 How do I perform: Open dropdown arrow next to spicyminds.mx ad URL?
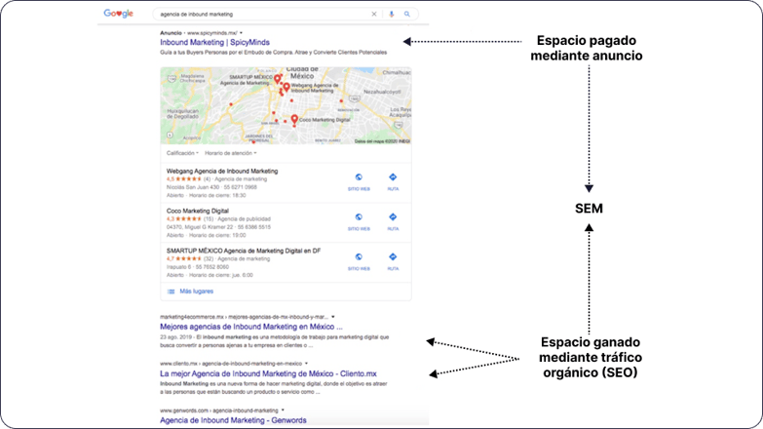pyautogui.click(x=241, y=33)
